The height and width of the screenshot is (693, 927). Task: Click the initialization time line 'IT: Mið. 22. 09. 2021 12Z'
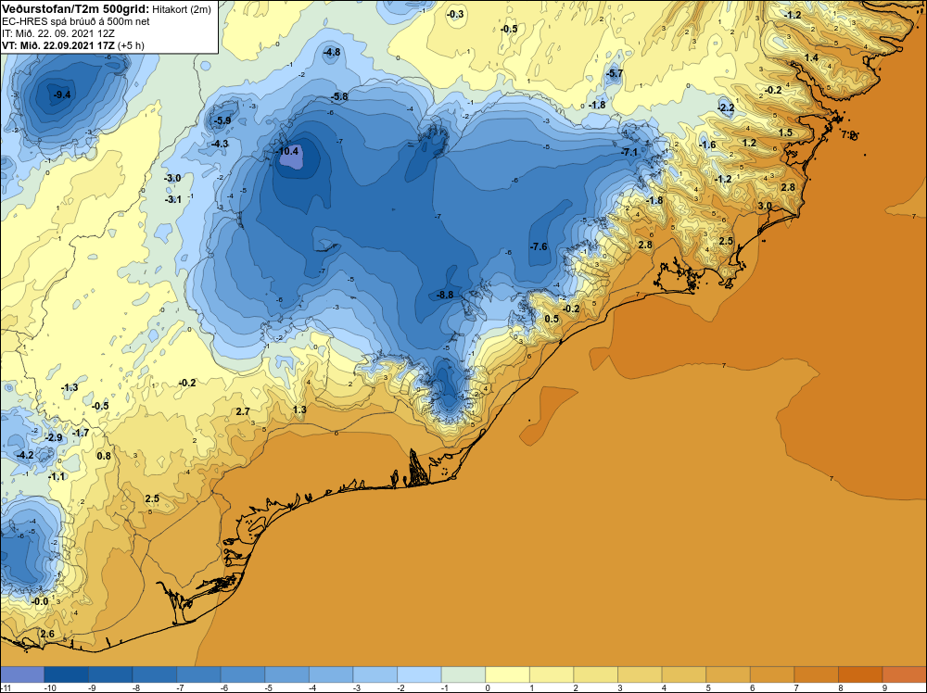point(57,33)
